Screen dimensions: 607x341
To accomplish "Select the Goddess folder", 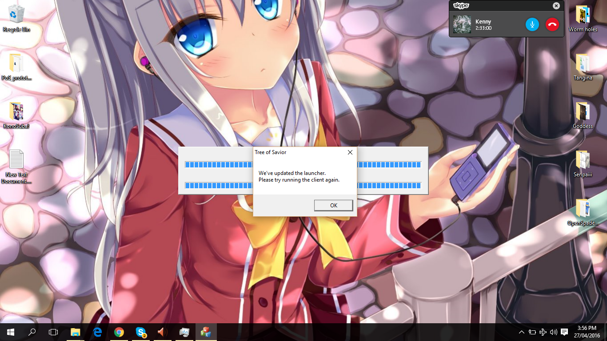I will click(x=583, y=115).
